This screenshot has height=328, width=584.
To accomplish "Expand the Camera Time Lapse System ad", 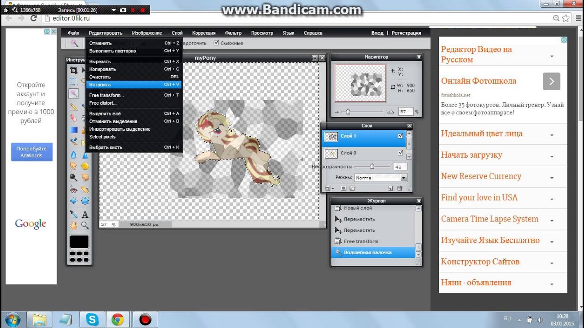I will click(552, 220).
